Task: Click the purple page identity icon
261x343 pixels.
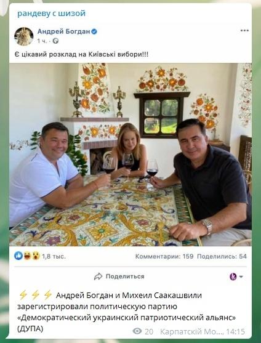Action: pyautogui.click(x=233, y=276)
